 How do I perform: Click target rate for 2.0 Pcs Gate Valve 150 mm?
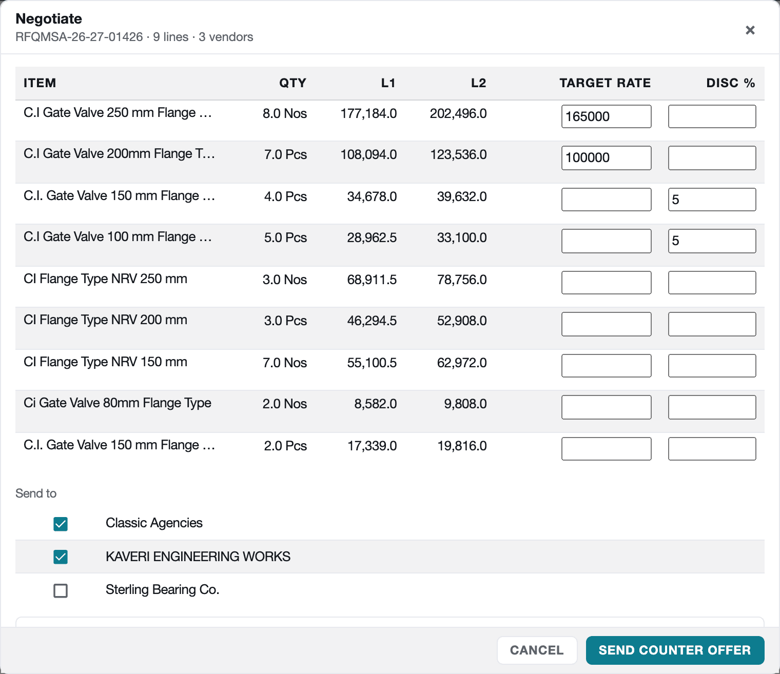click(606, 449)
